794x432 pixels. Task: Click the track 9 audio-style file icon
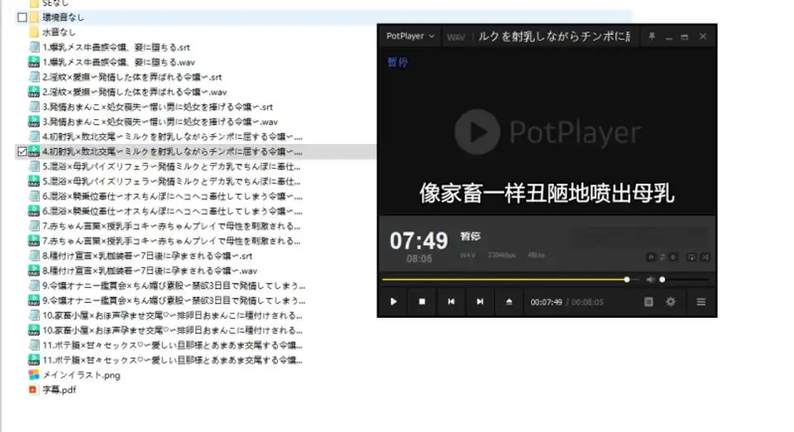click(x=34, y=300)
